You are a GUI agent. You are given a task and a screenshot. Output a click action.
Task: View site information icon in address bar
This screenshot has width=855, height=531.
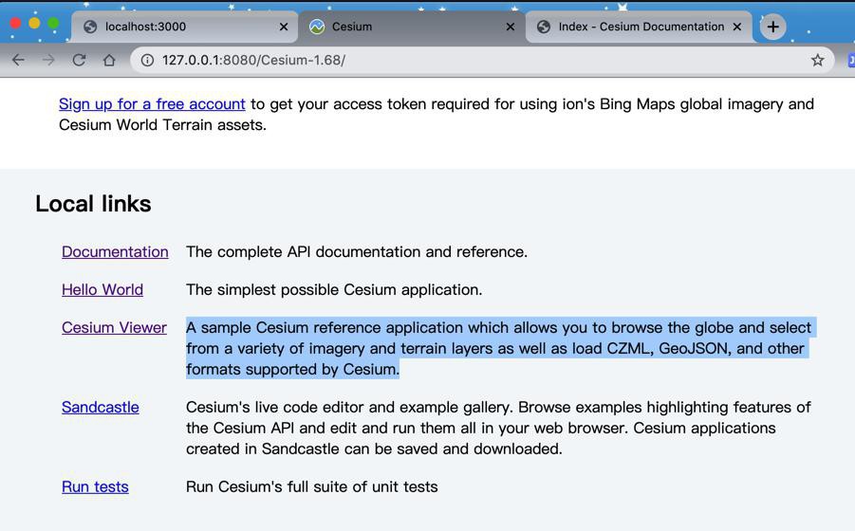point(148,60)
